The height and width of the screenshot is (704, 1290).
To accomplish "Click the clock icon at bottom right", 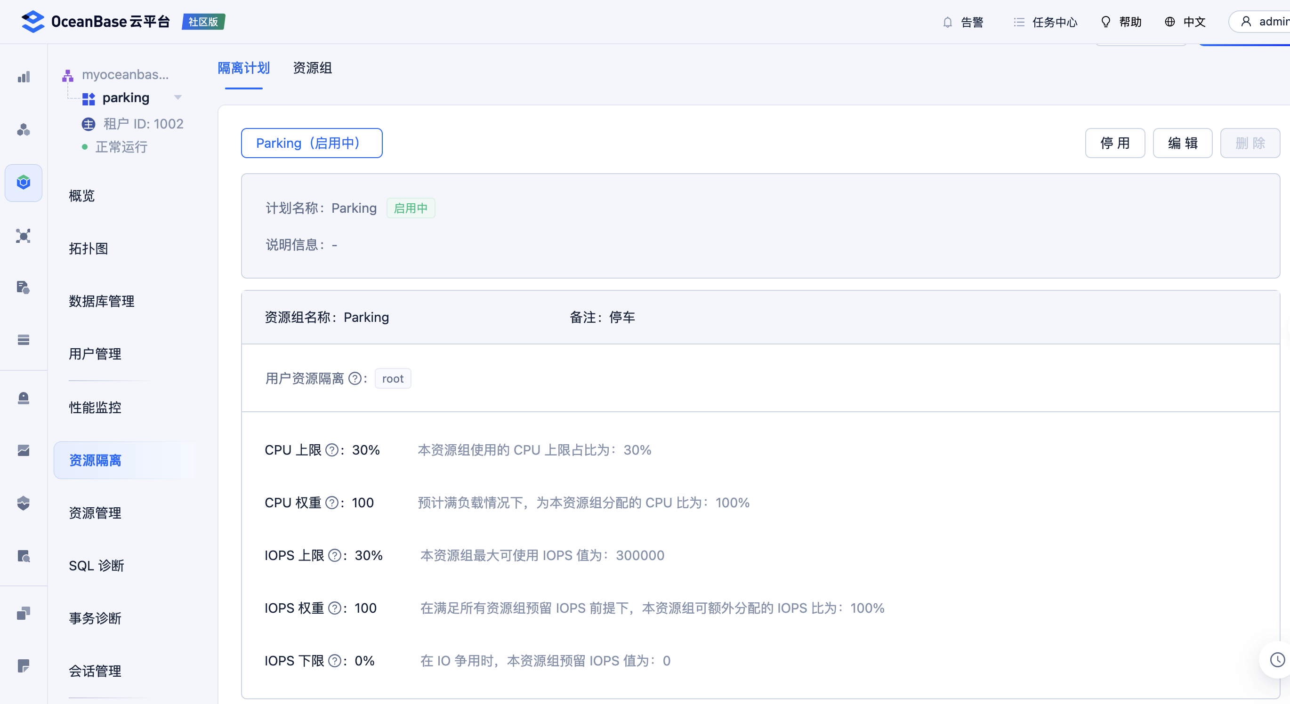I will [x=1277, y=660].
